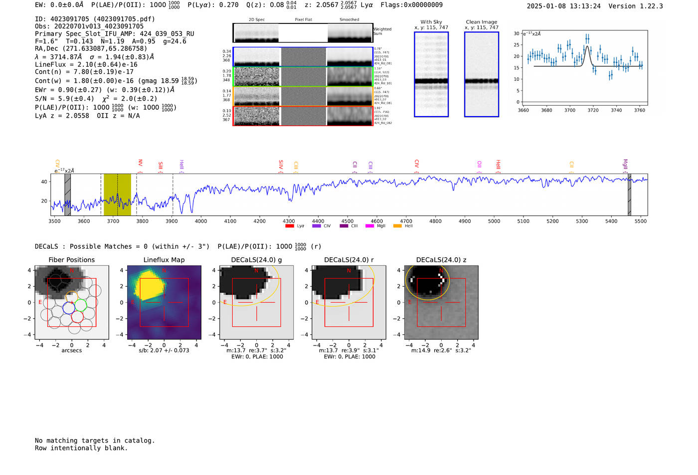Click the DECaLS Possible Matches = 0 heading

click(122, 246)
